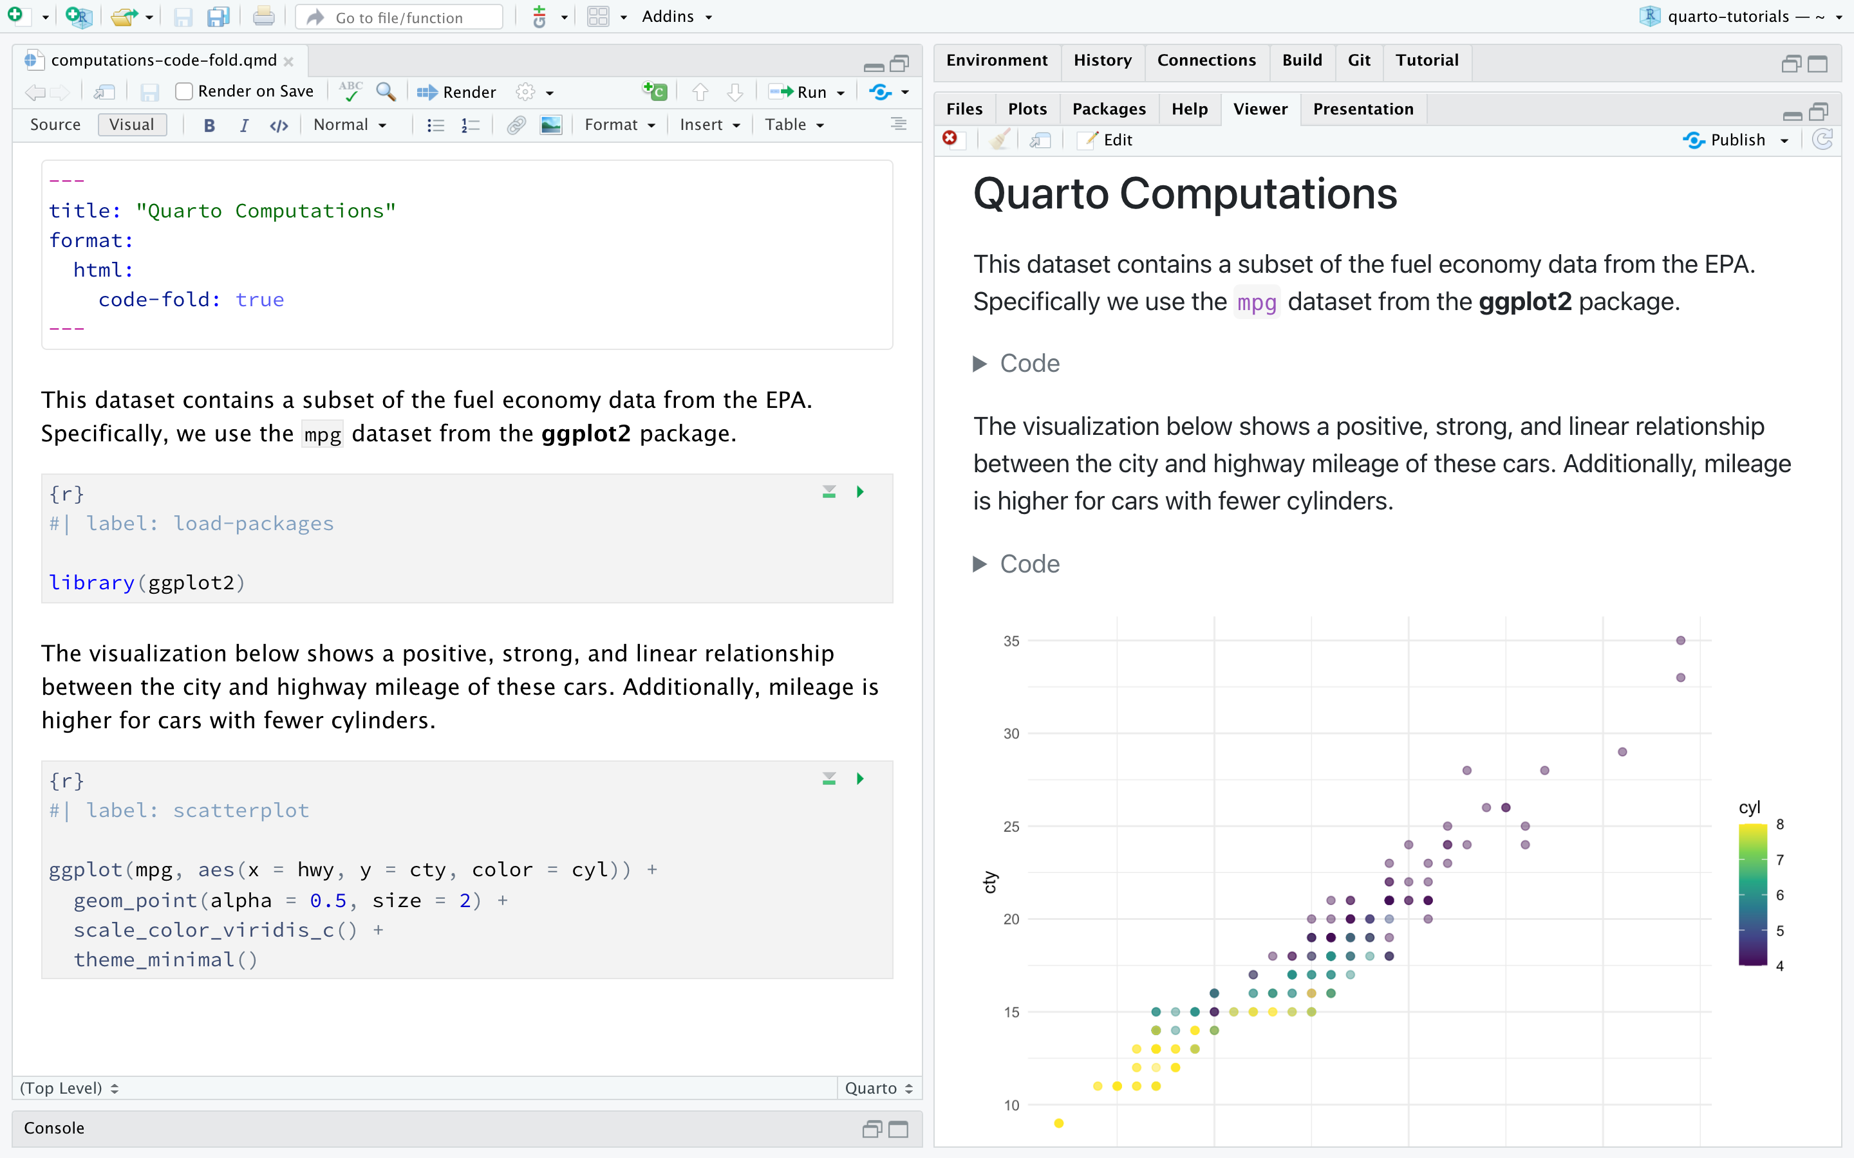Click the Console tab at bottom
The image size is (1854, 1158).
tap(56, 1128)
